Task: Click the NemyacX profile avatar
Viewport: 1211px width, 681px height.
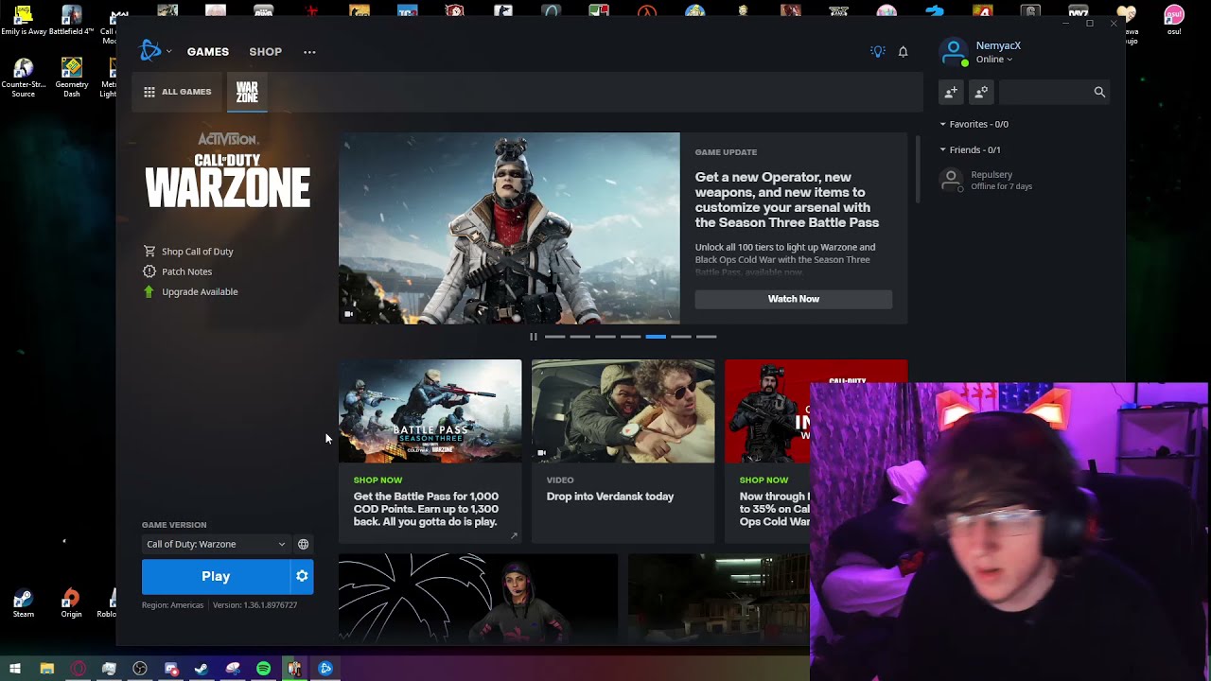Action: [x=954, y=51]
